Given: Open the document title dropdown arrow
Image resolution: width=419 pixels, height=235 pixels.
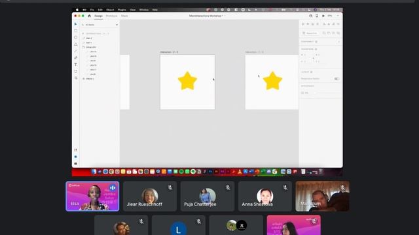Looking at the screenshot, I should click(x=225, y=16).
